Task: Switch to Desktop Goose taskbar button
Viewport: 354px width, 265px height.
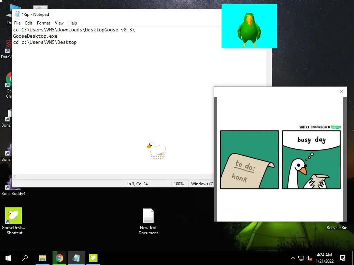Action: pos(93,258)
